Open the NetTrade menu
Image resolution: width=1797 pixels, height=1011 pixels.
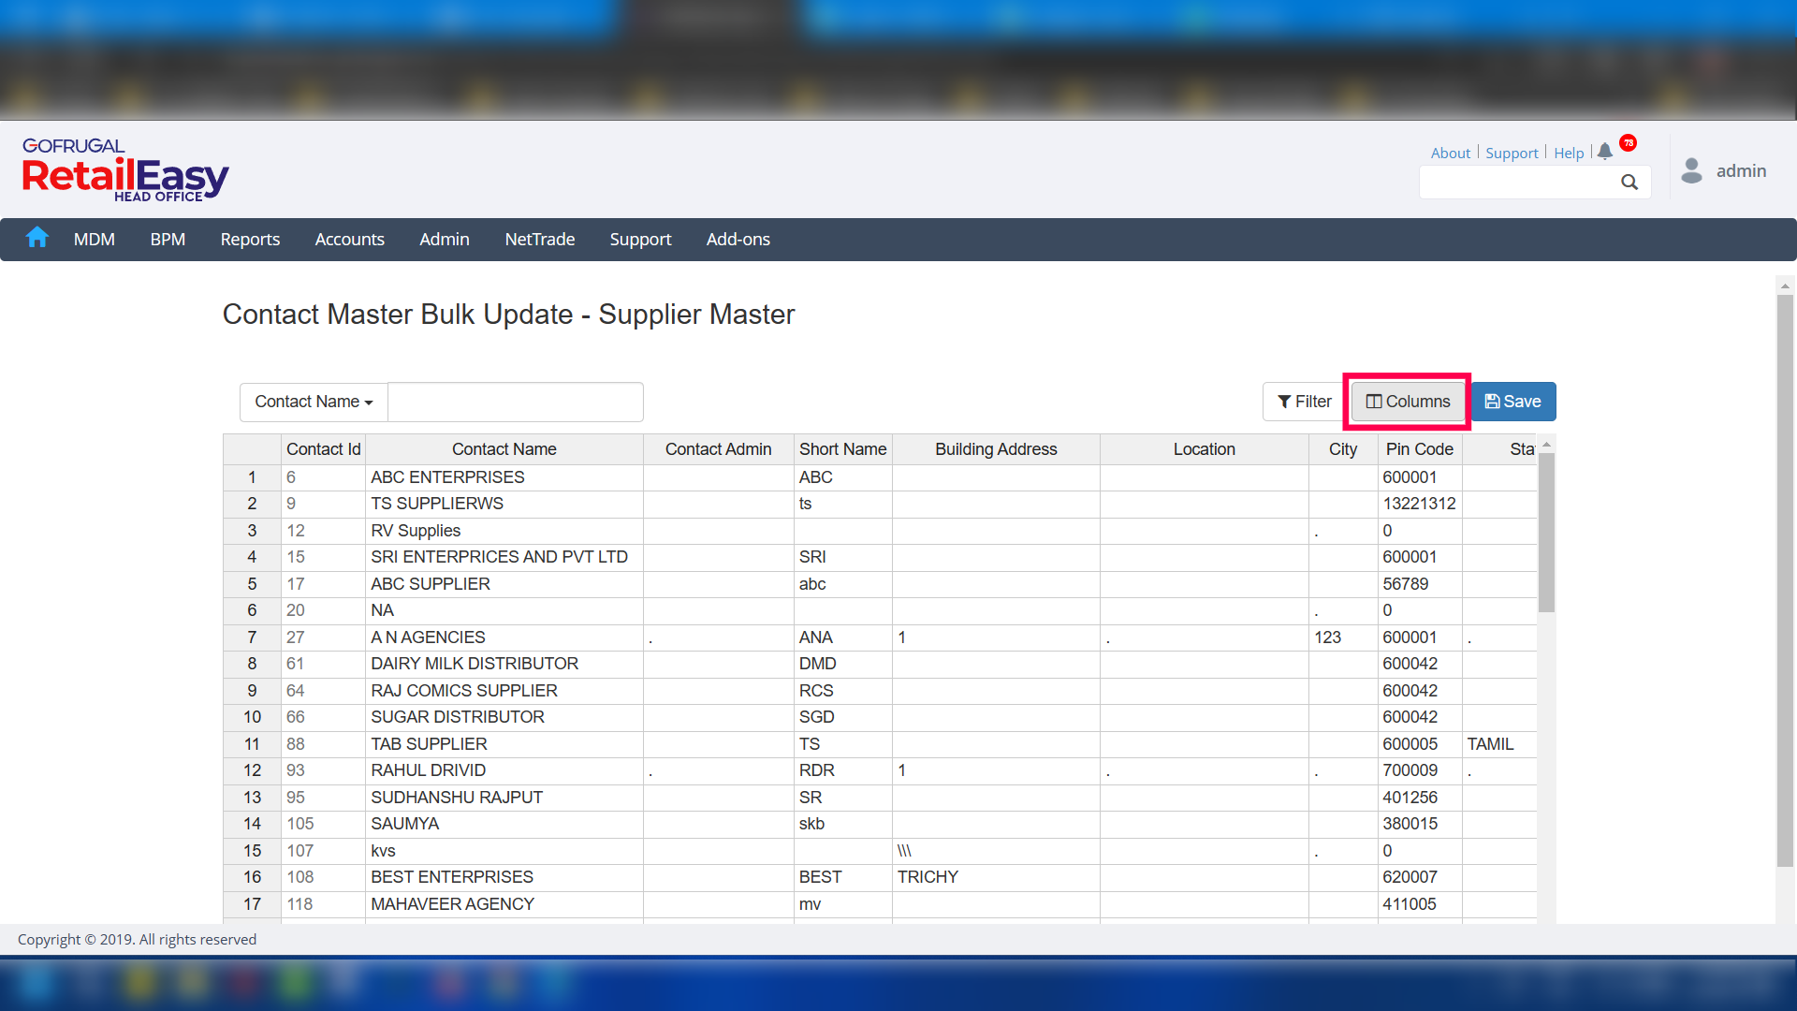pos(539,240)
